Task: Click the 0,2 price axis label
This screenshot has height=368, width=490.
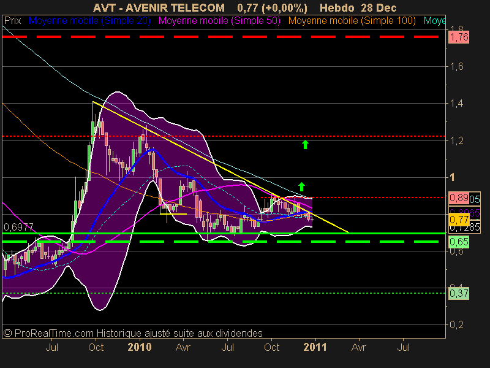Action: tap(456, 324)
